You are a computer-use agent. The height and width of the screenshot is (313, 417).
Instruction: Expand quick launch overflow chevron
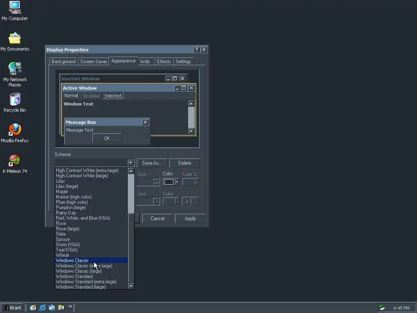coord(70,306)
